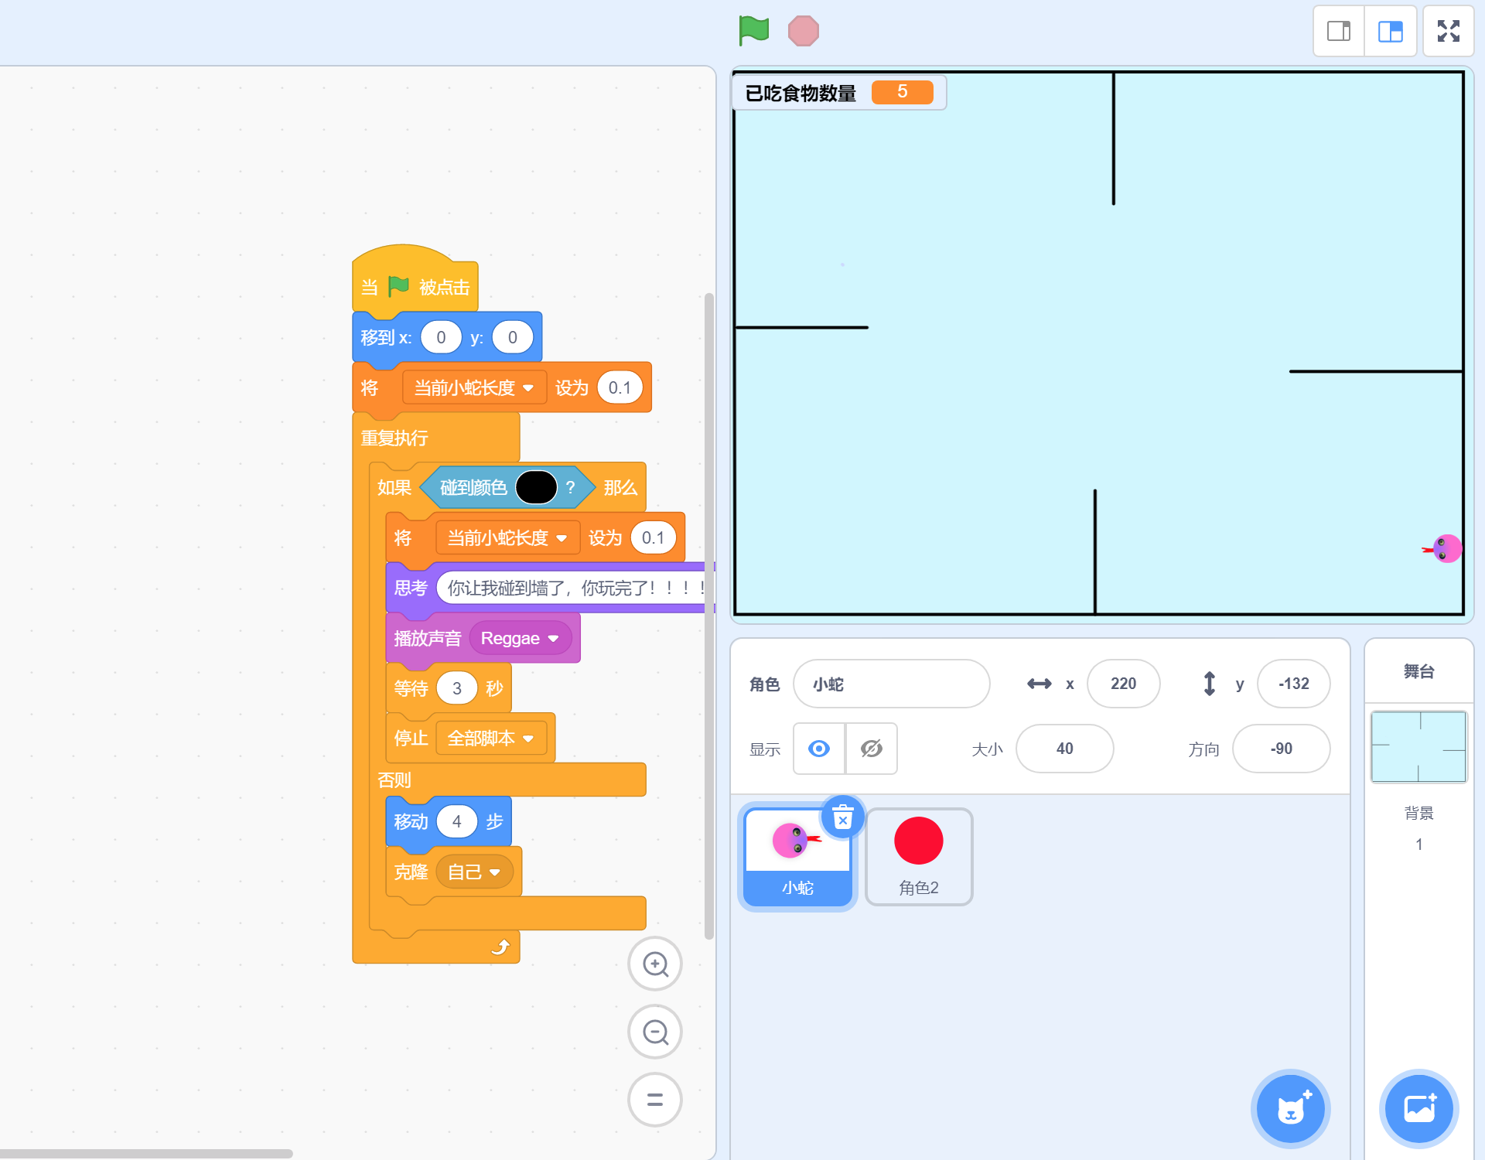Click the 当 flag 被点击 hat block
This screenshot has width=1485, height=1160.
415,286
